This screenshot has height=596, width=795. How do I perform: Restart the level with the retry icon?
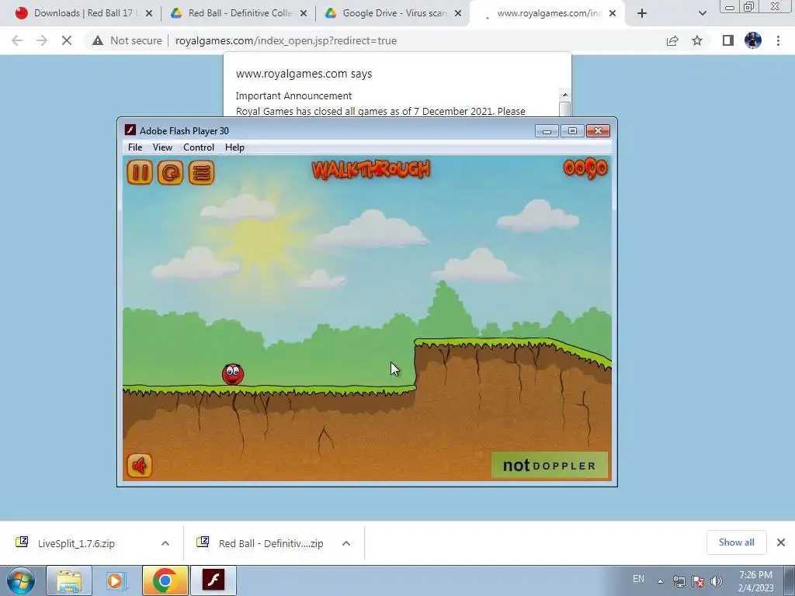pos(170,172)
